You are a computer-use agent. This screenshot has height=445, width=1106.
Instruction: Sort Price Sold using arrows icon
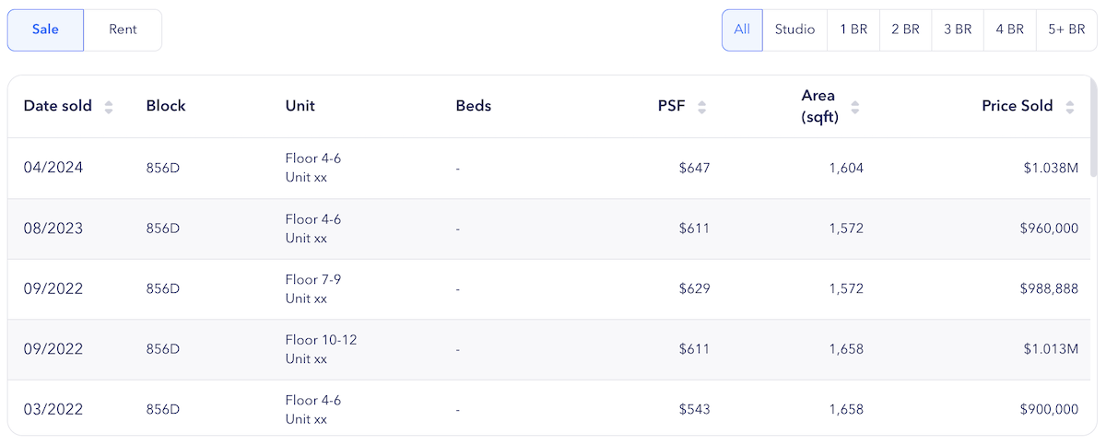pos(1070,107)
